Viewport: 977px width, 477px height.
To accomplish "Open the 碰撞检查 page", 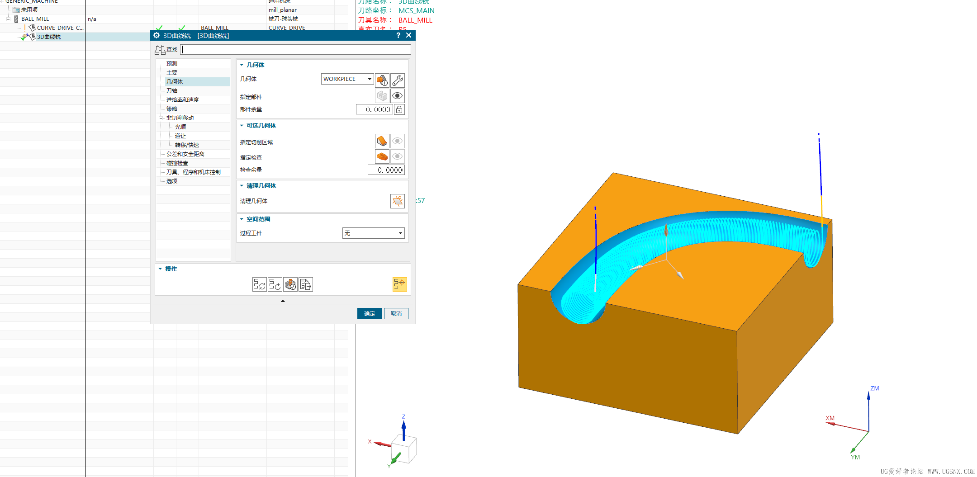I will tap(177, 163).
